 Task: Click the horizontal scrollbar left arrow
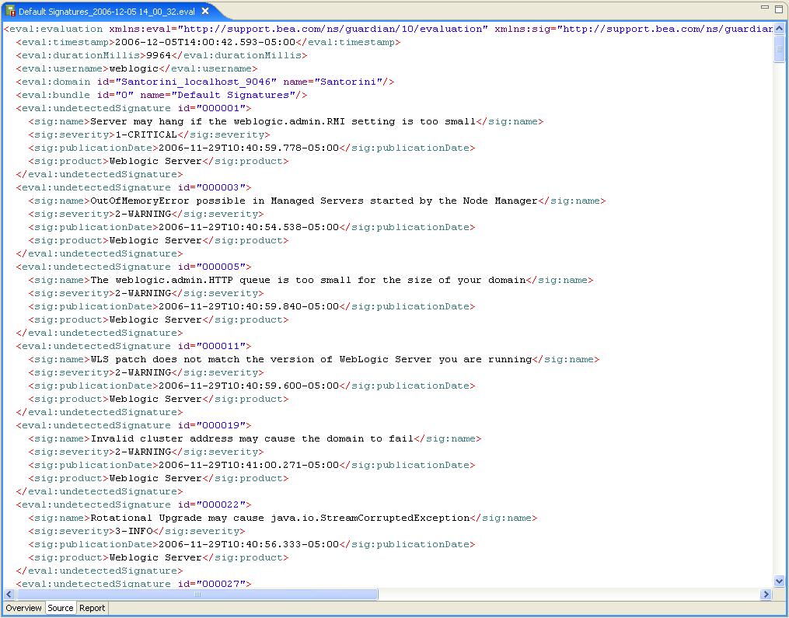pos(9,595)
